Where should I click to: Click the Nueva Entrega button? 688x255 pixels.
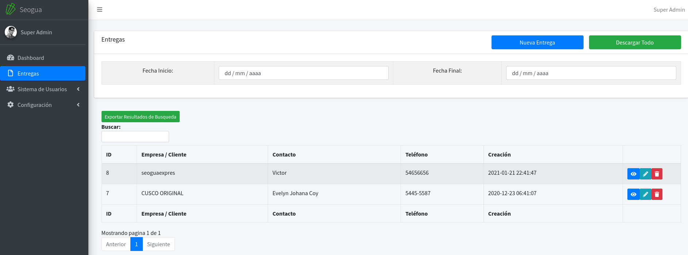[537, 42]
